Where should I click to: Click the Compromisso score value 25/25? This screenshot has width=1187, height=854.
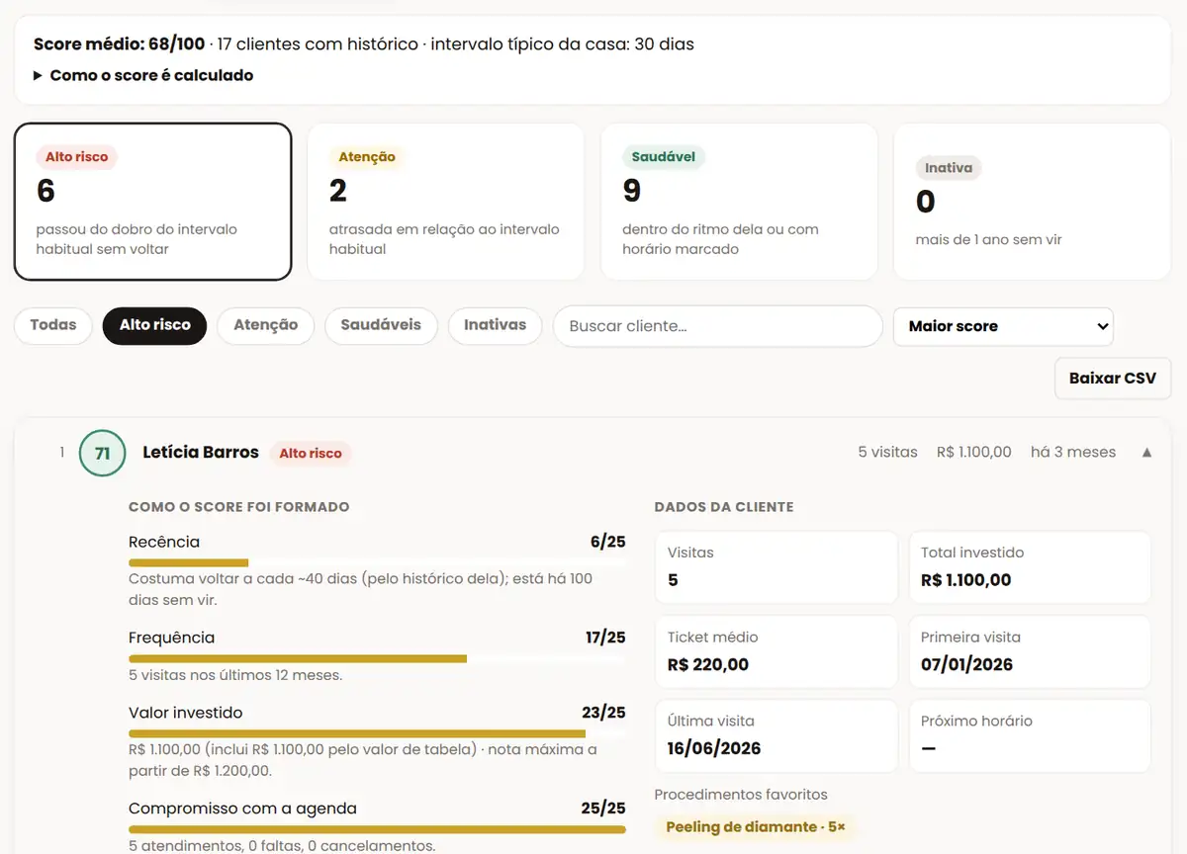tap(603, 809)
